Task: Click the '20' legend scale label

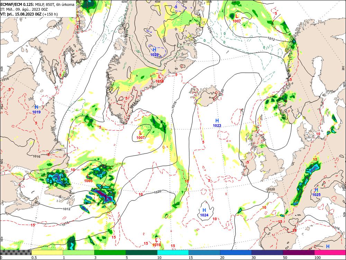Action: (x=222, y=258)
